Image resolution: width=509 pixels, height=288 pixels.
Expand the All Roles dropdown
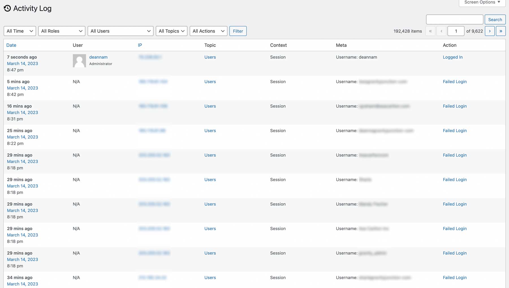click(x=62, y=31)
